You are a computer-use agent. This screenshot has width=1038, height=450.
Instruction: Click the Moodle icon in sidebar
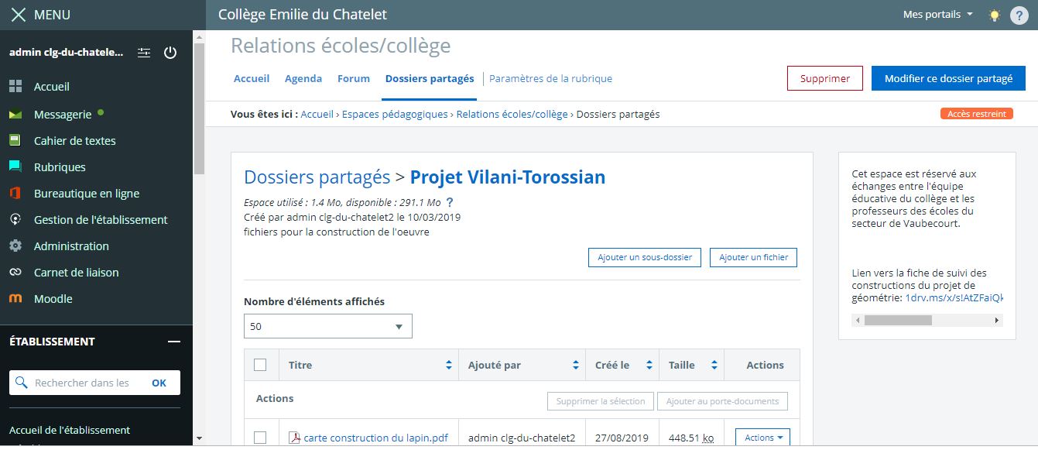[x=15, y=299]
